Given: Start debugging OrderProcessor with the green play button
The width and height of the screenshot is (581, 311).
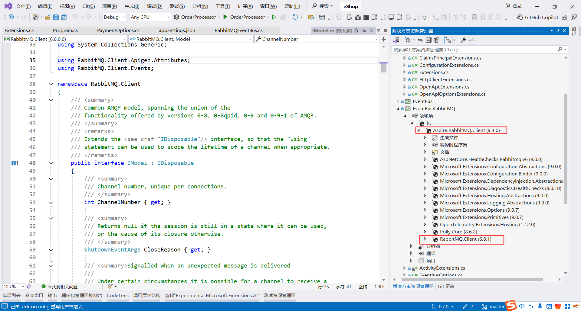Looking at the screenshot, I should tap(225, 17).
